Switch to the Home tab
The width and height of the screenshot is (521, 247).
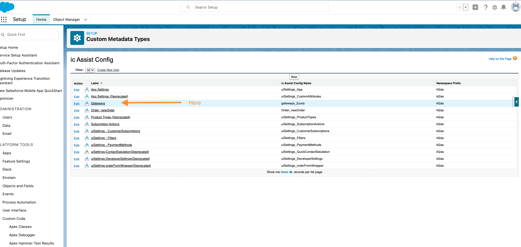[x=41, y=19]
